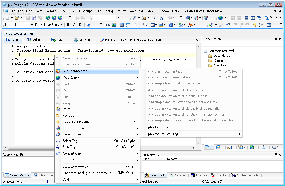The height and width of the screenshot is (186, 285).
Task: Open the Web Search submenu
Action: (97, 78)
